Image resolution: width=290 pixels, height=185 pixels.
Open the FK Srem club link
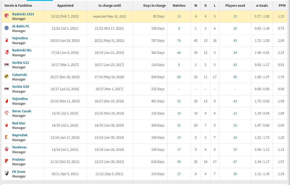[x=19, y=172]
